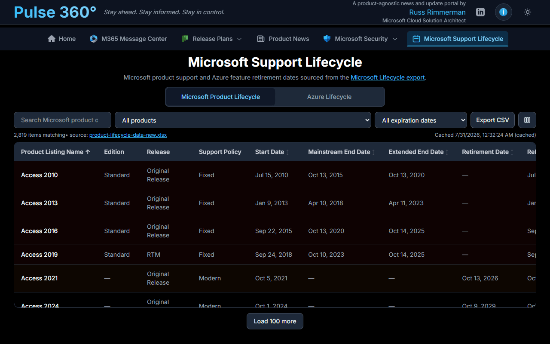Click the Jul 15, 2010 start date cell
This screenshot has height=344, width=550.
pos(272,175)
